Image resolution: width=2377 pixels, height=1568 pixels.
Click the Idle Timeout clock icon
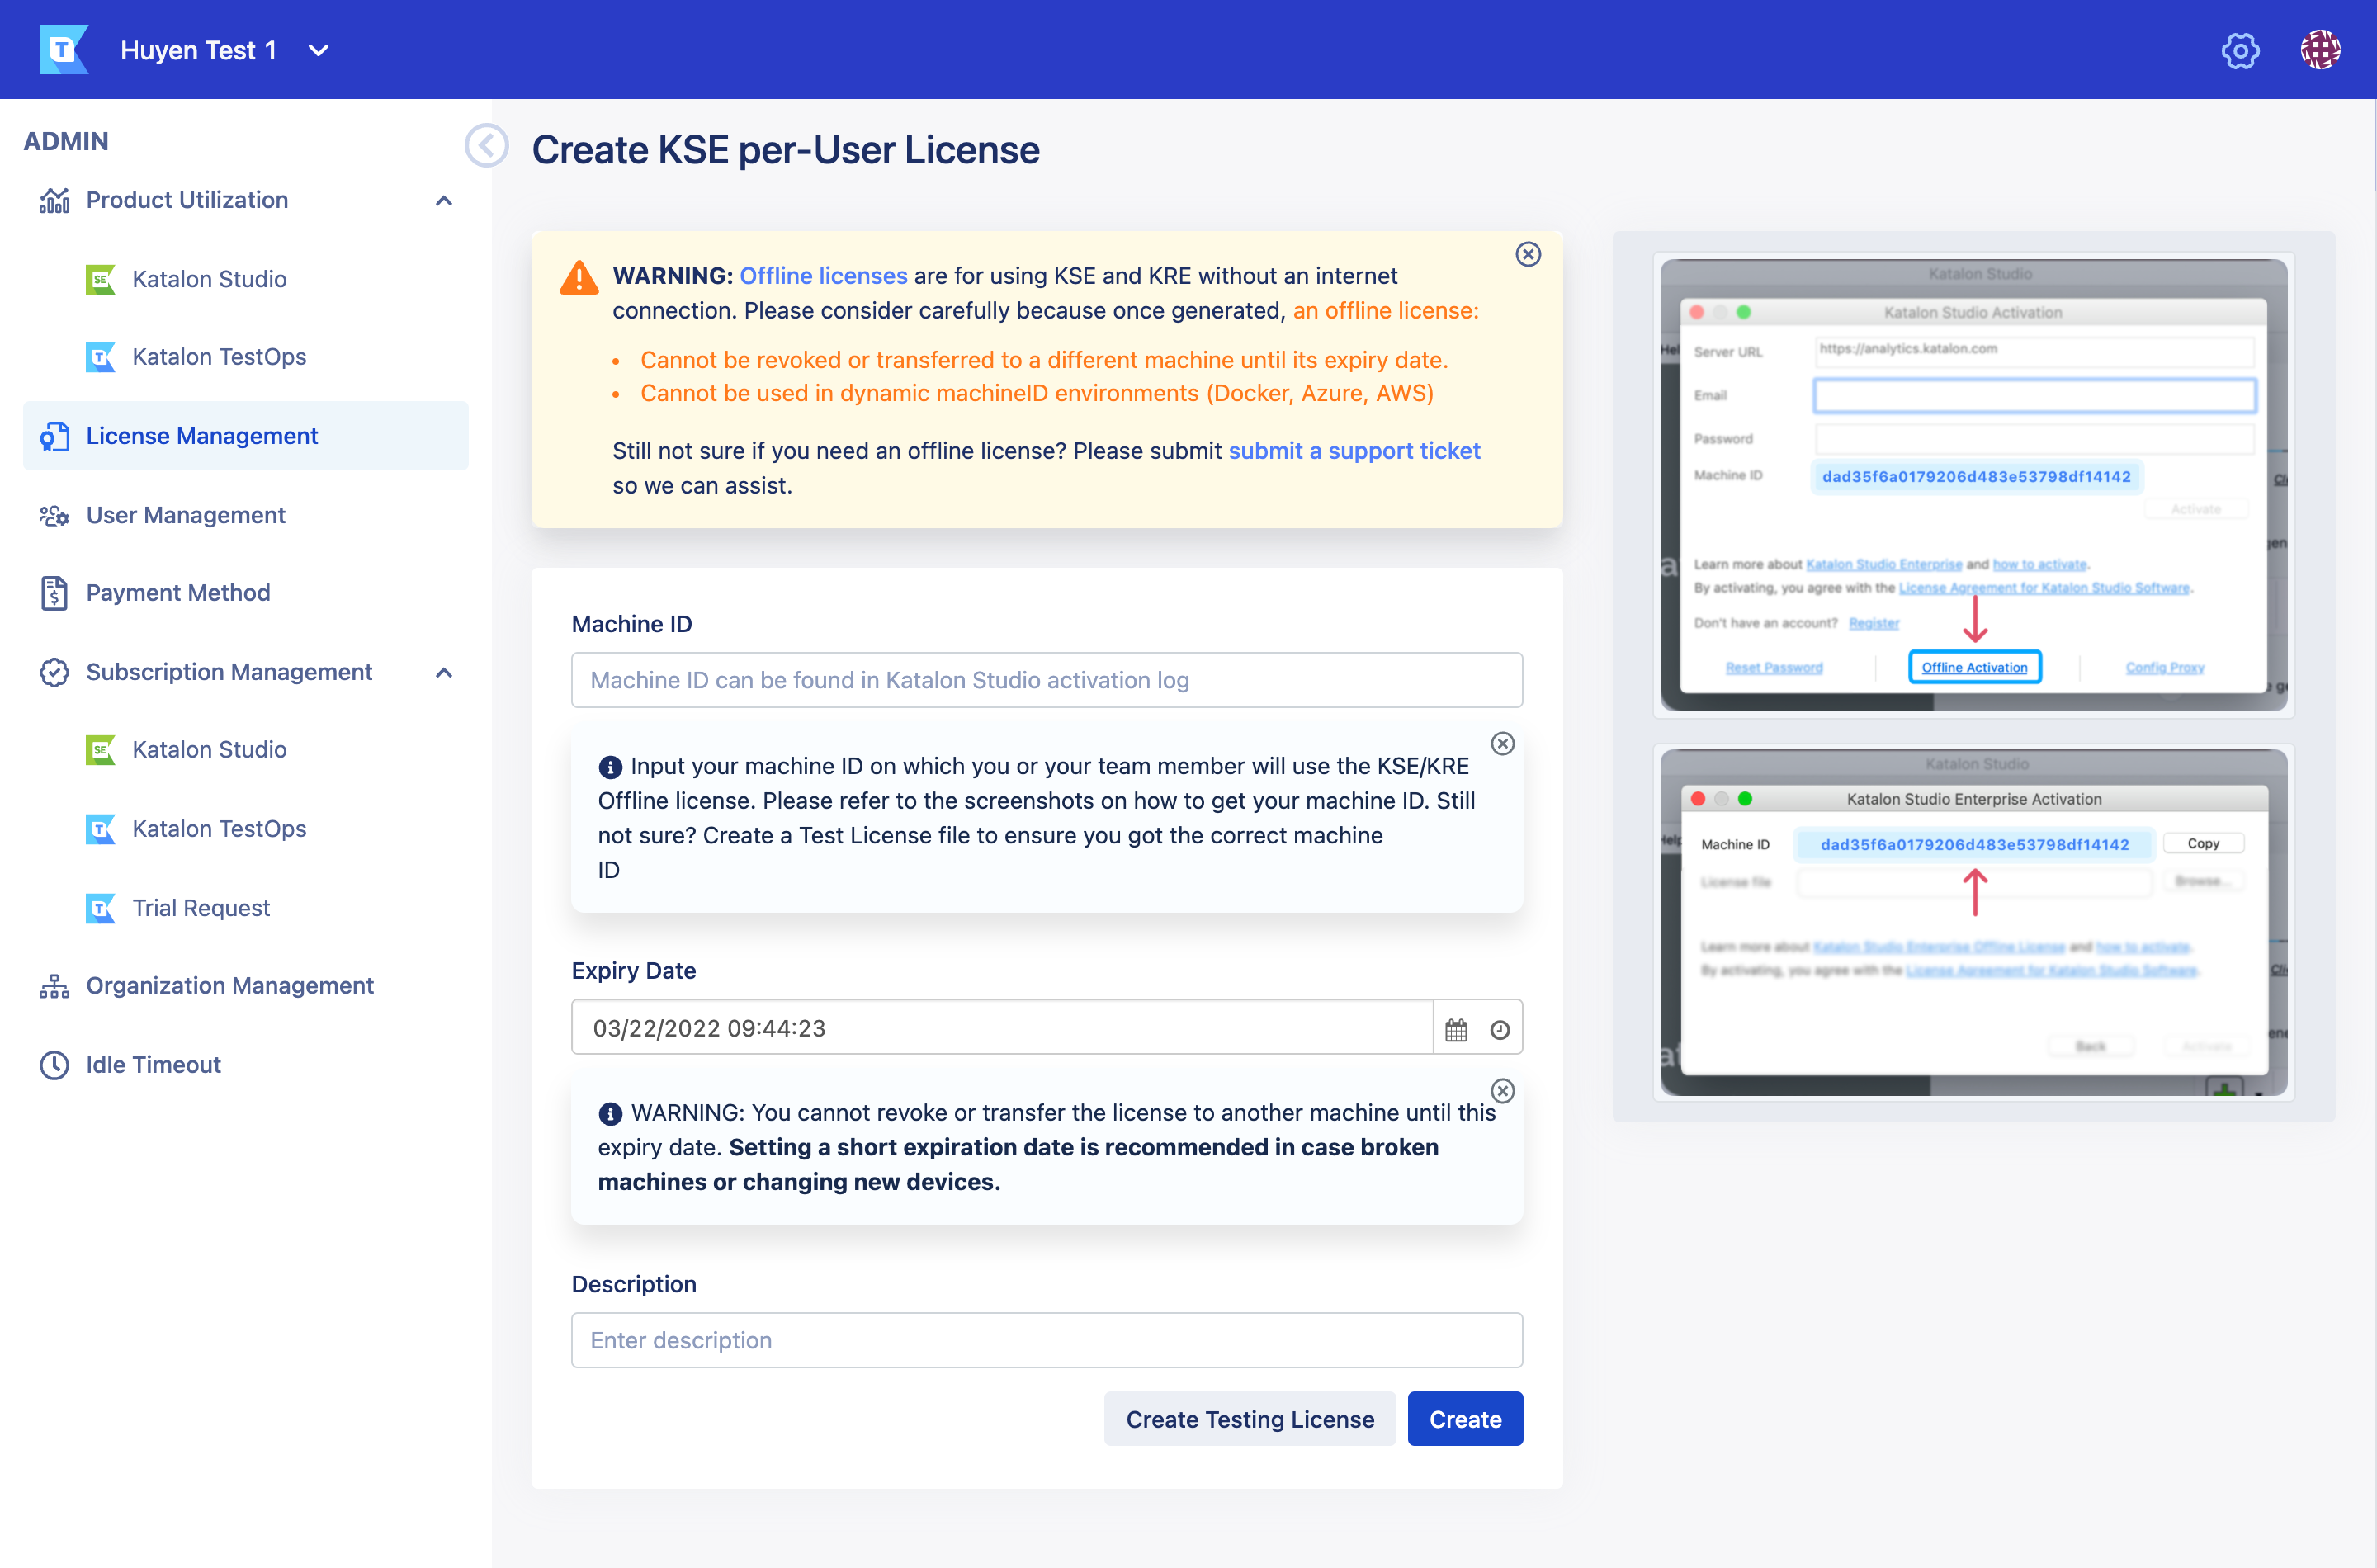[x=54, y=1064]
